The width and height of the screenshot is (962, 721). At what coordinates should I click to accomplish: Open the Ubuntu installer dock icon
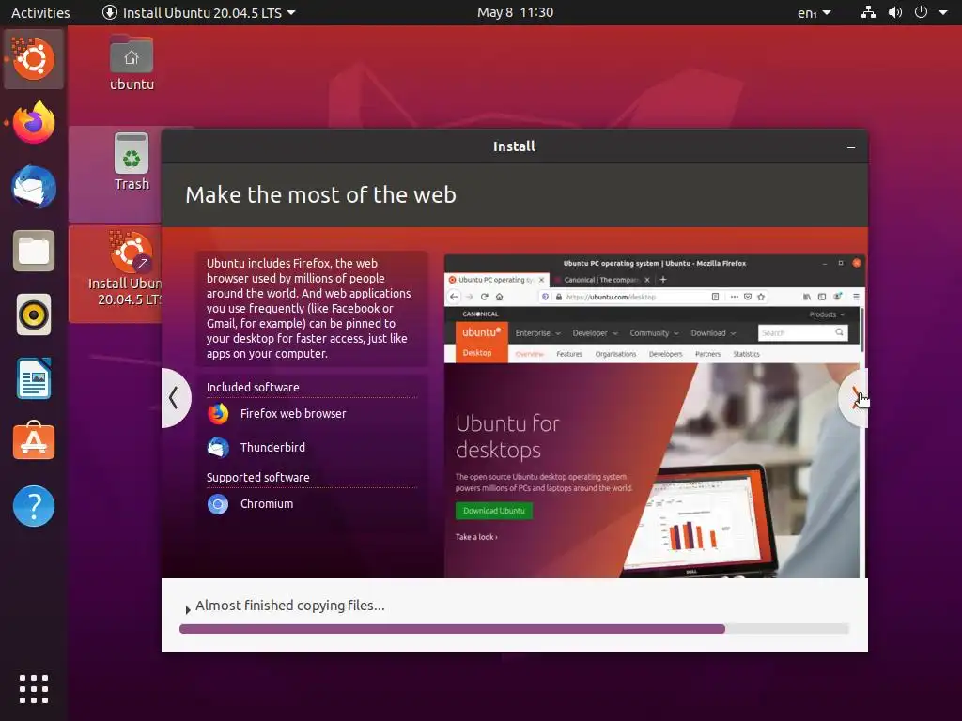pyautogui.click(x=34, y=59)
